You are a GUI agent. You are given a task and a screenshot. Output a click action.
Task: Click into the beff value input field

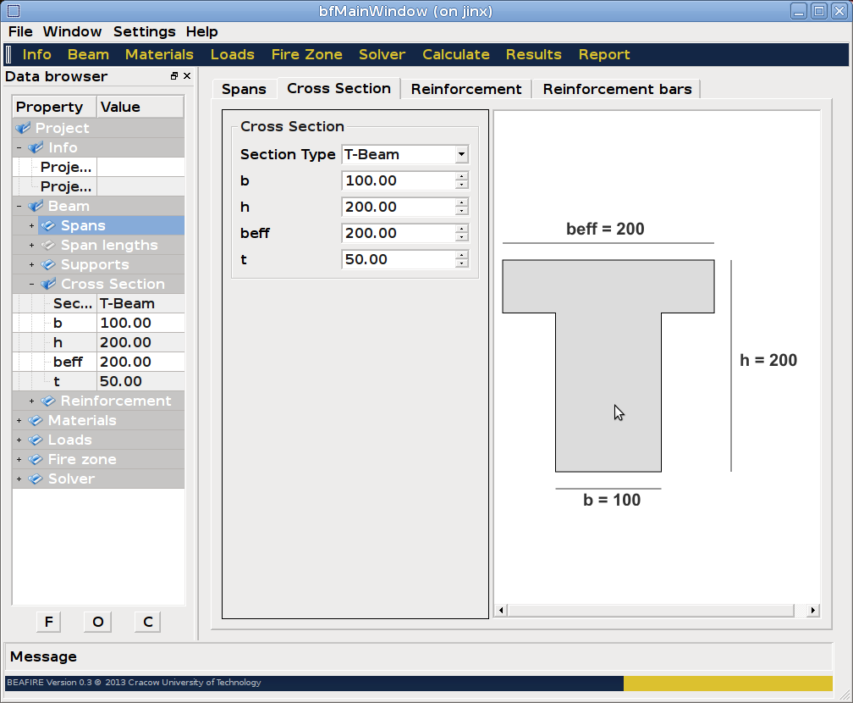[x=398, y=233]
